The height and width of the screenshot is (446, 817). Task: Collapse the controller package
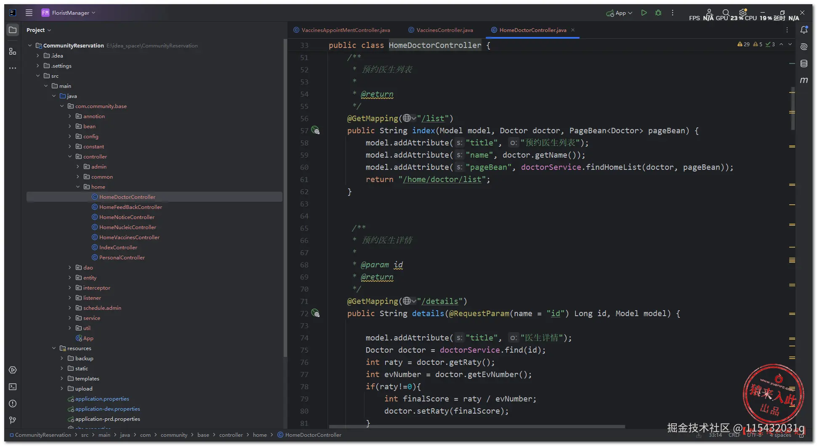[70, 156]
